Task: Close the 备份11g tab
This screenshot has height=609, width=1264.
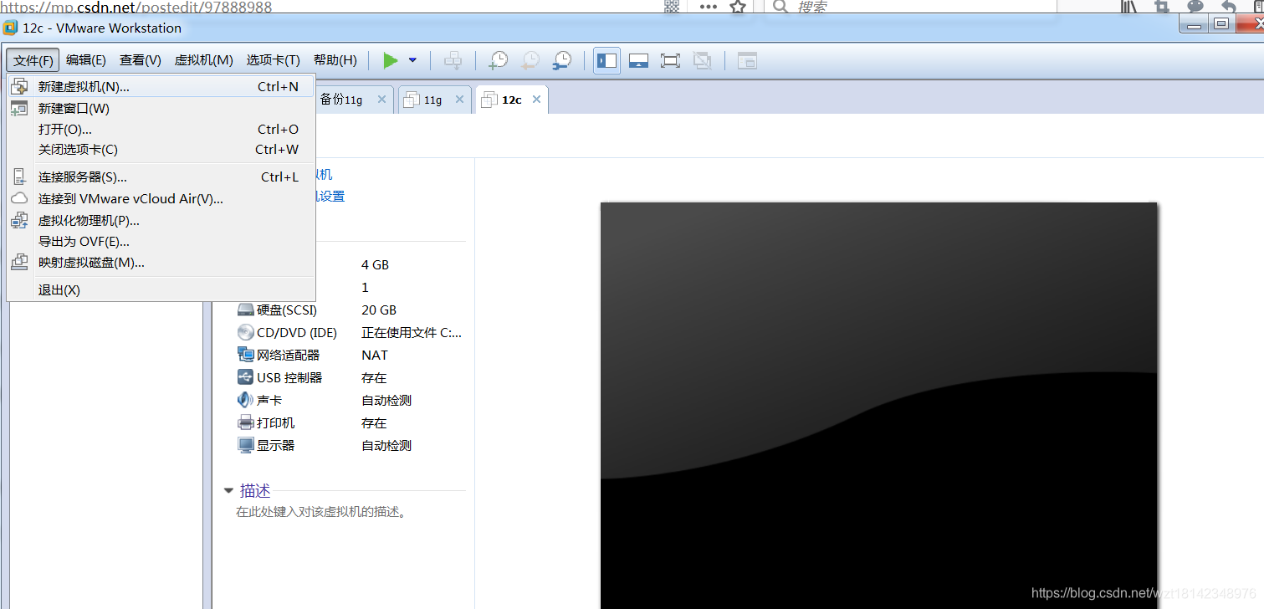Action: pos(381,100)
